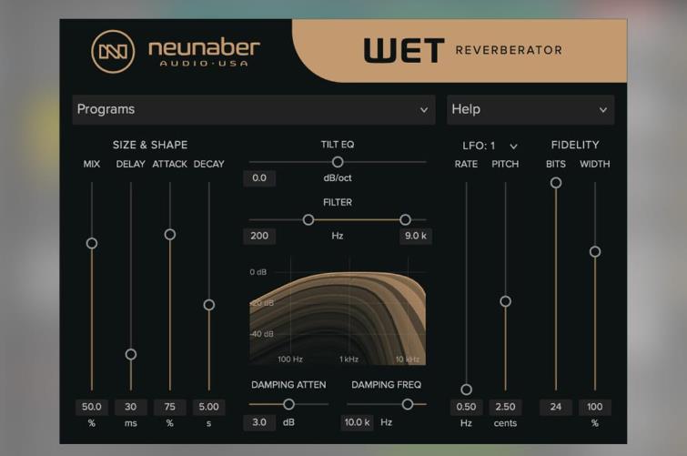
Task: Click the LFO rate value field 0.50
Action: click(x=466, y=407)
